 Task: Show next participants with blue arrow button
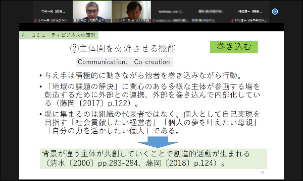point(275,12)
